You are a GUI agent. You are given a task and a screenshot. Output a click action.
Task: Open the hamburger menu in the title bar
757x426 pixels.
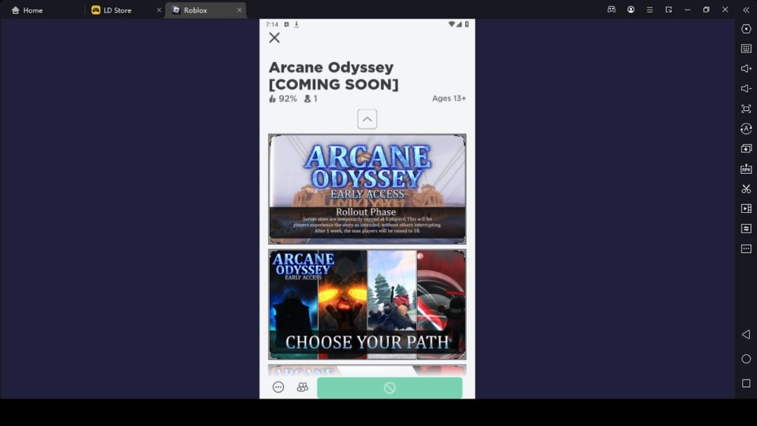pyautogui.click(x=649, y=10)
